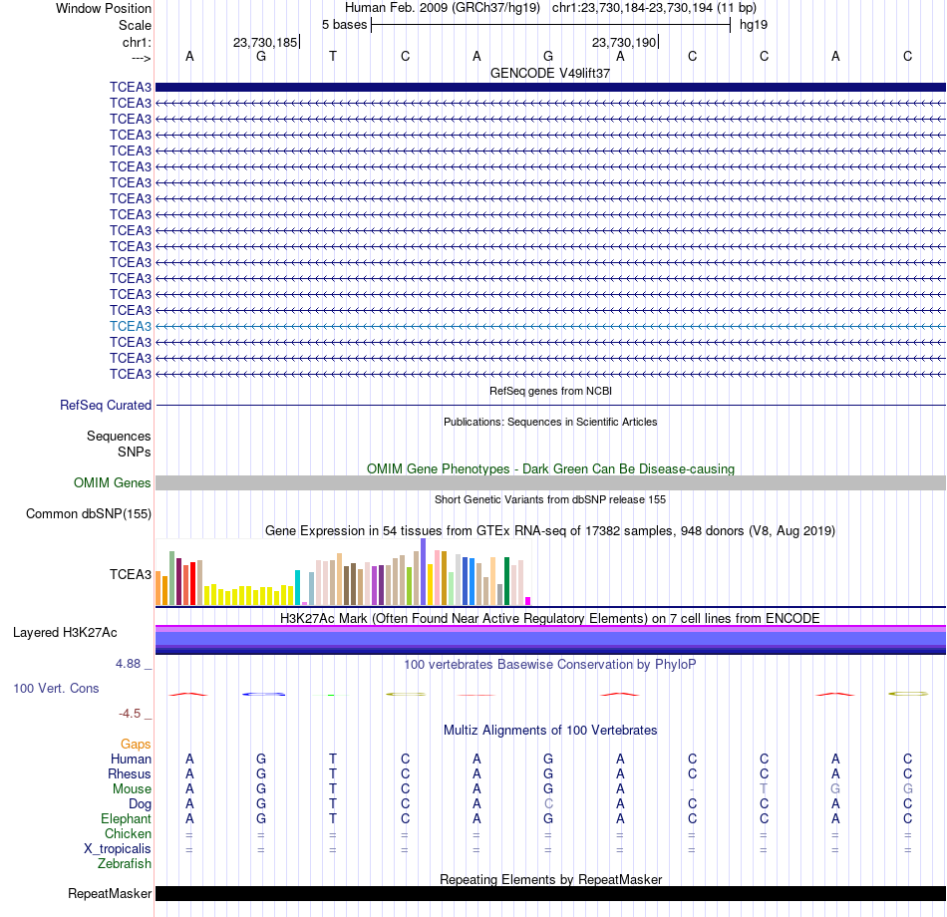This screenshot has height=917, width=947.
Task: Click the dash gap in the Mouse row
Action: tap(692, 789)
